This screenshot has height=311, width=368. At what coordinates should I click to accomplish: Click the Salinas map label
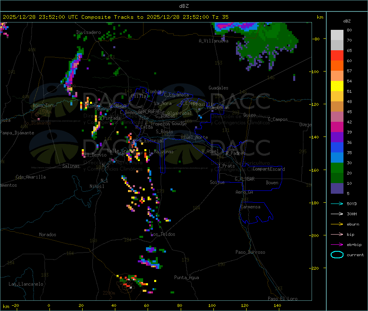(x=71, y=166)
